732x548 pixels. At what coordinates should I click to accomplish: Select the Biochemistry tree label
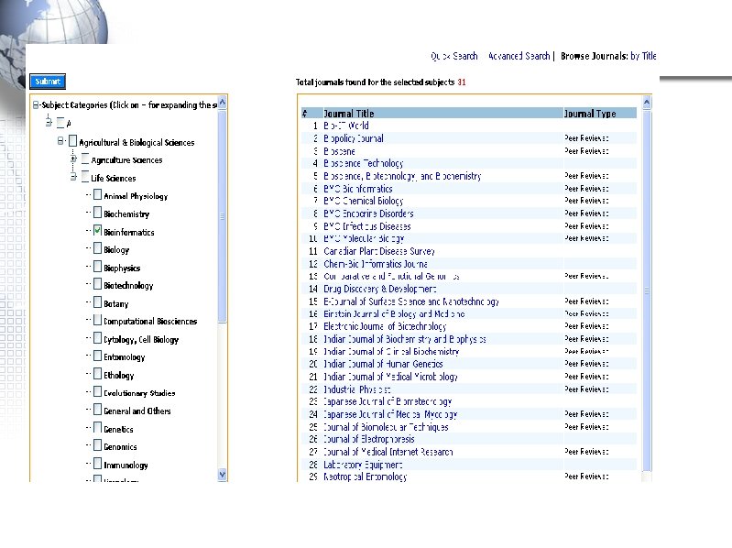(x=126, y=214)
